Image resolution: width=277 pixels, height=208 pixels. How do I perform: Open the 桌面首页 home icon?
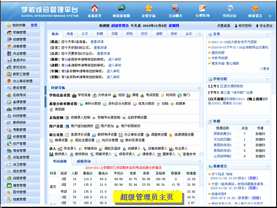pyautogui.click(x=94, y=11)
